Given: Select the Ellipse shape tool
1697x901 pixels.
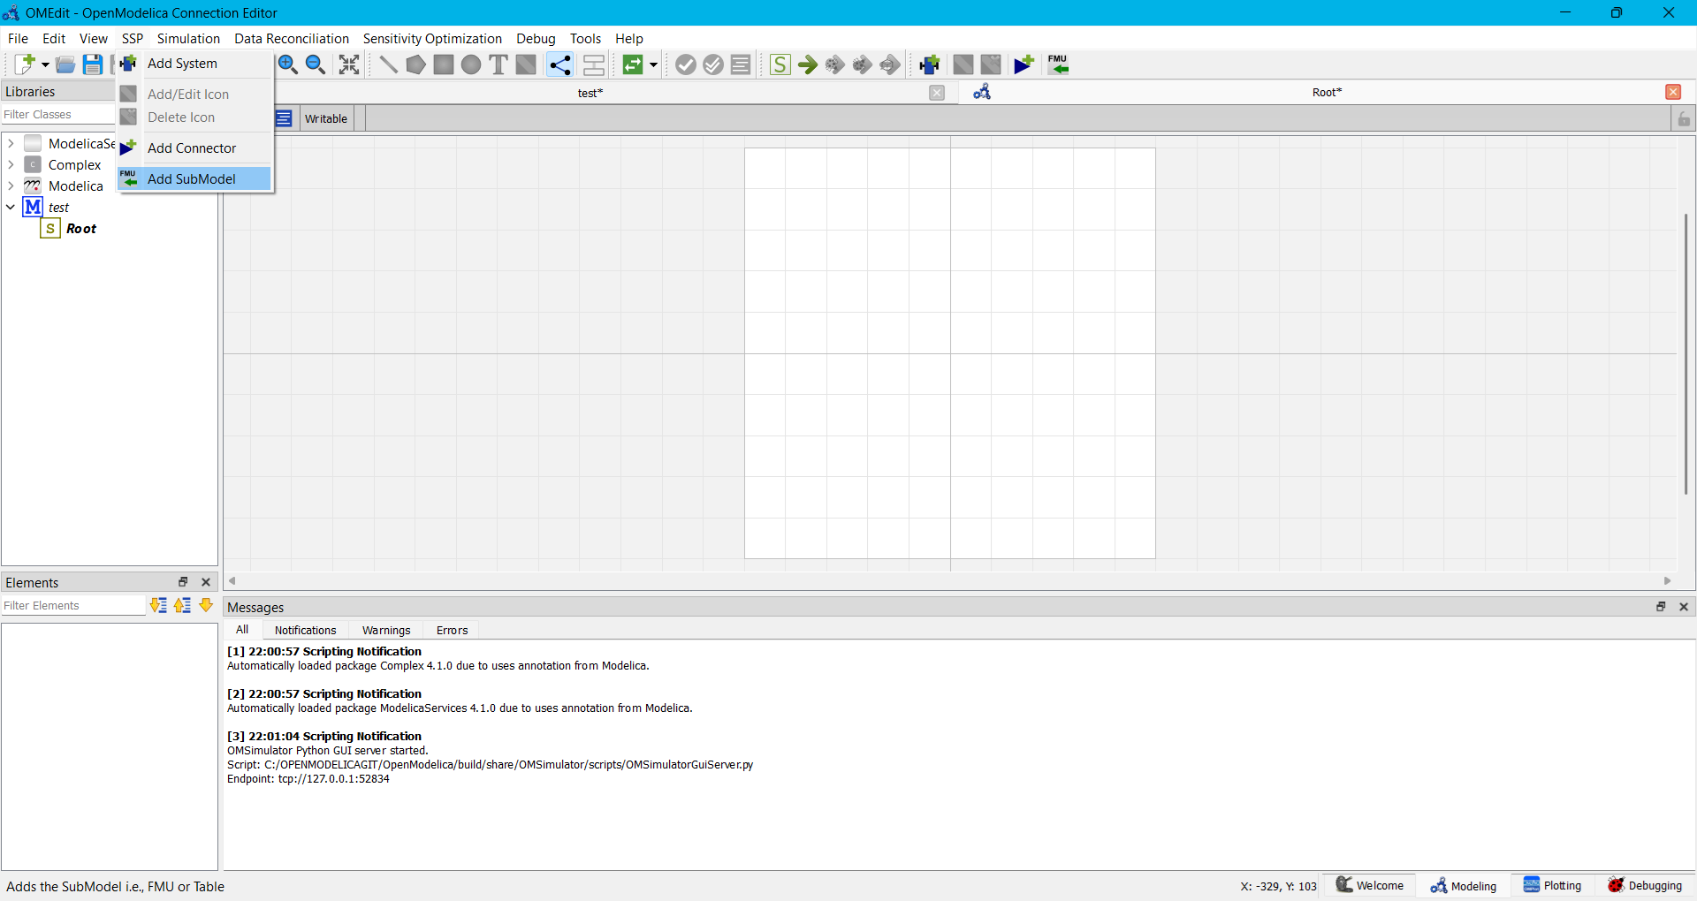Looking at the screenshot, I should pyautogui.click(x=471, y=64).
